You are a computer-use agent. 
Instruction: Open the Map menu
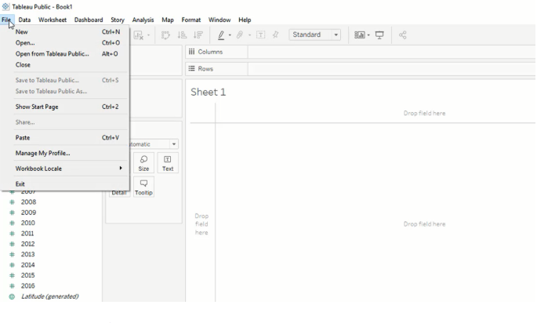168,20
